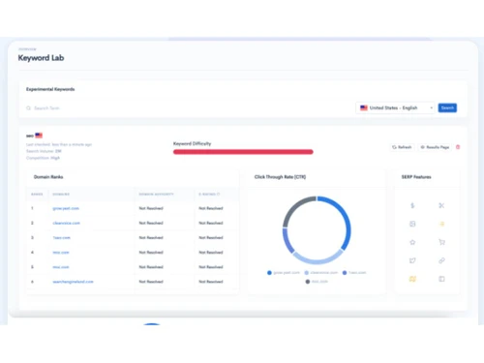Image resolution: width=484 pixels, height=363 pixels.
Task: Toggle the blue rank 1 domain legend dot
Action: point(269,273)
